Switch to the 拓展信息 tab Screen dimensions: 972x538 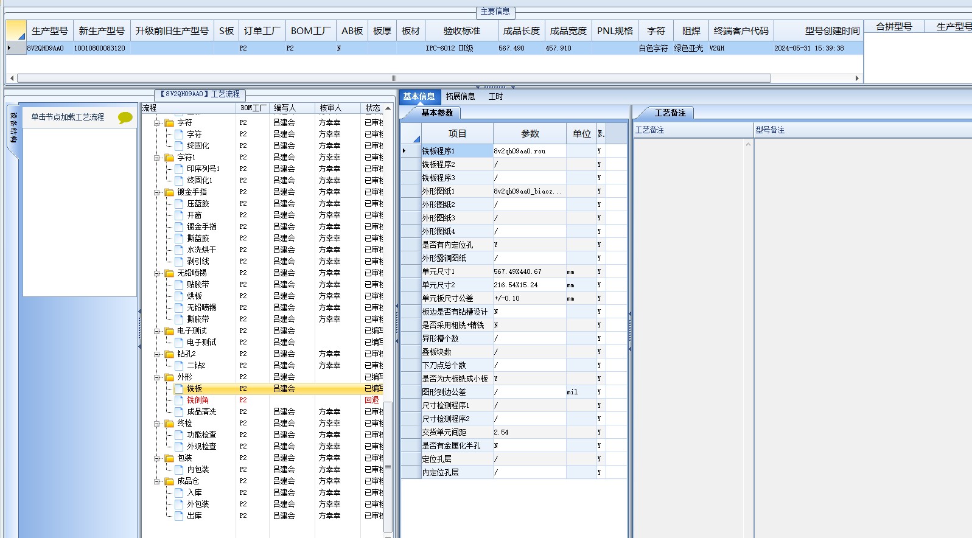click(460, 96)
